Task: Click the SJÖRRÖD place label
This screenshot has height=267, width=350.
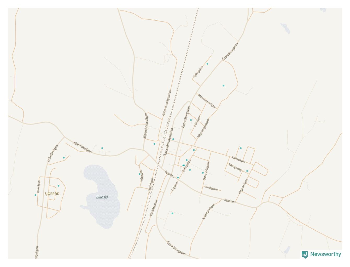Action: 52,194
